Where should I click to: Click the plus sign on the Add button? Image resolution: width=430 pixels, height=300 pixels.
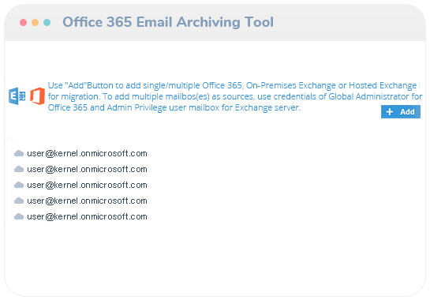390,112
